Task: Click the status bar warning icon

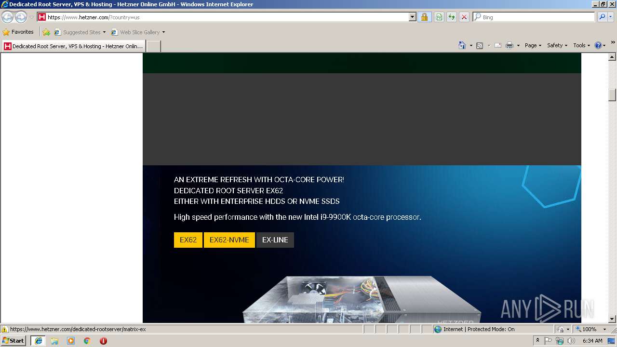Action: [x=5, y=329]
